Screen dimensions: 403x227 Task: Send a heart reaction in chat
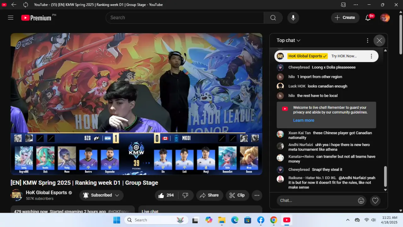click(375, 201)
